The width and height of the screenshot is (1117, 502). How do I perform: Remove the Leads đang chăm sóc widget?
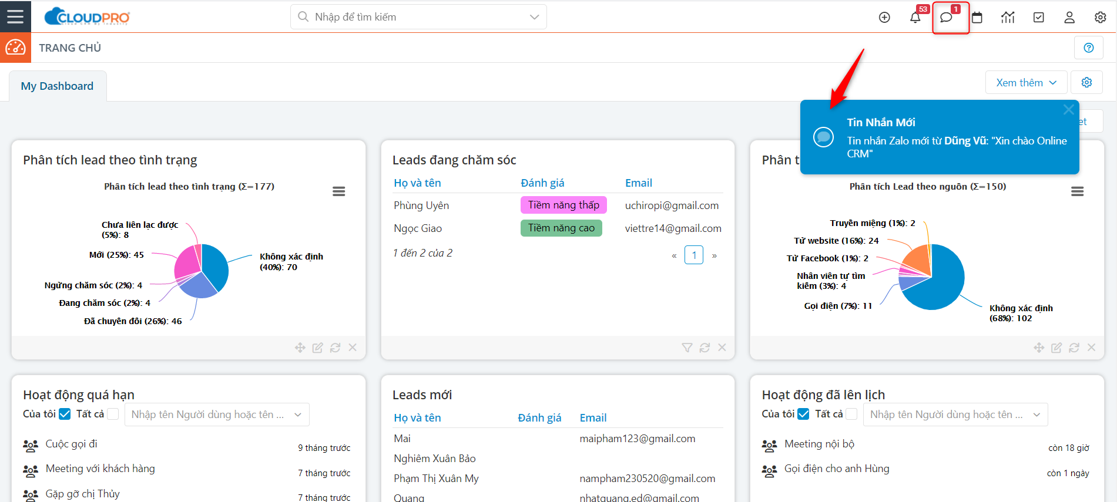tap(722, 348)
